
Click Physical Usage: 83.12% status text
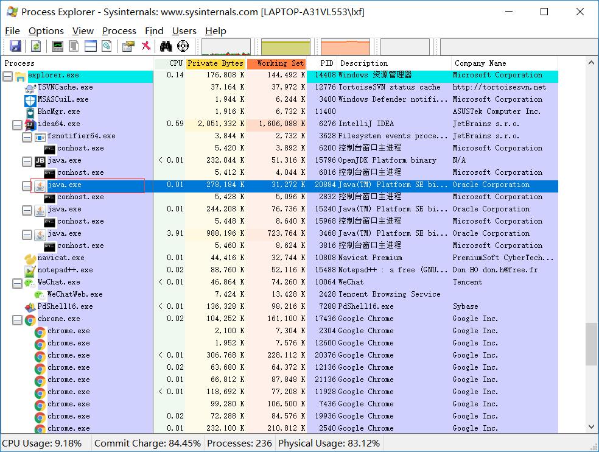329,443
